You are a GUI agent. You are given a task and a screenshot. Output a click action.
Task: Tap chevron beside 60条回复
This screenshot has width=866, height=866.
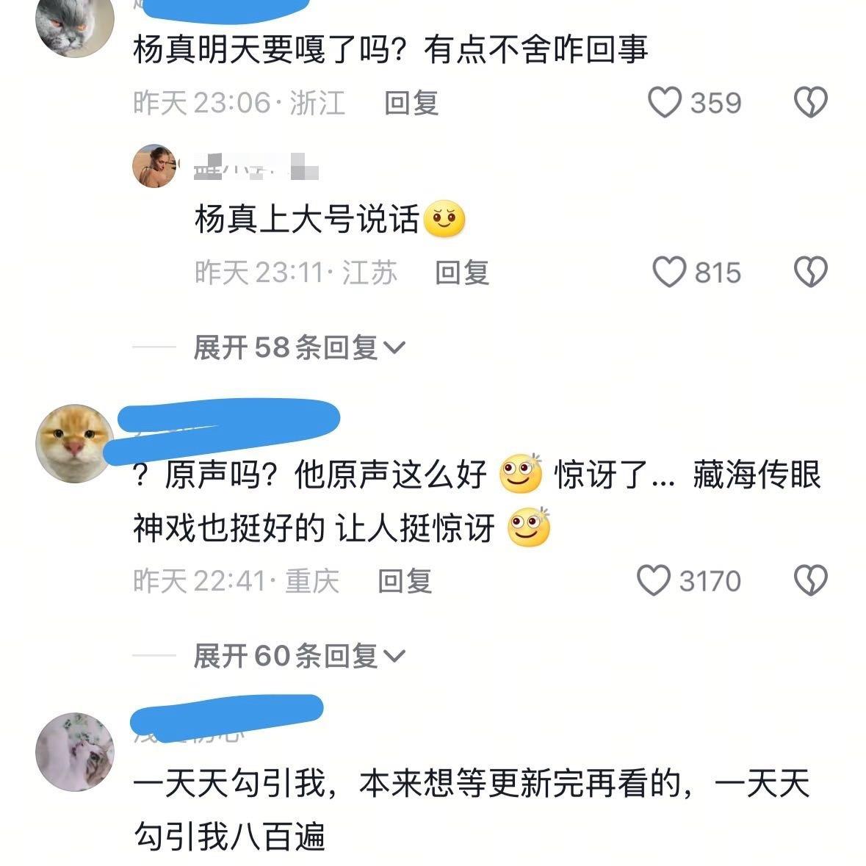point(394,656)
